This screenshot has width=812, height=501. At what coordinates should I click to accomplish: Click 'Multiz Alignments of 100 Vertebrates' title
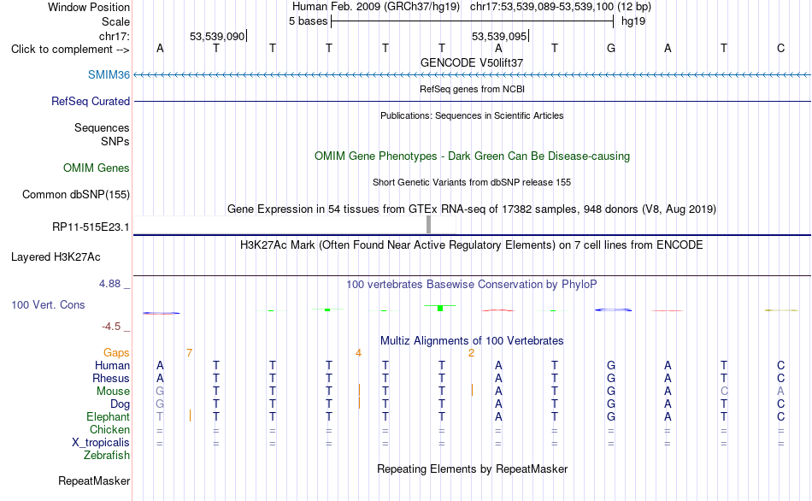pos(472,340)
